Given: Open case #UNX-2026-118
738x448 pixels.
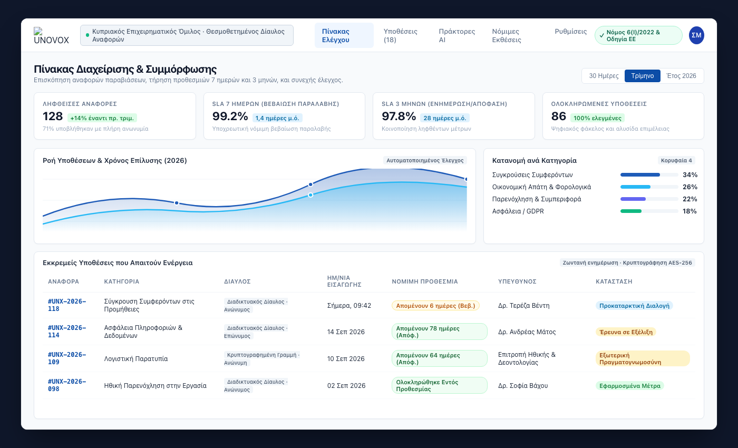Looking at the screenshot, I should 67,305.
